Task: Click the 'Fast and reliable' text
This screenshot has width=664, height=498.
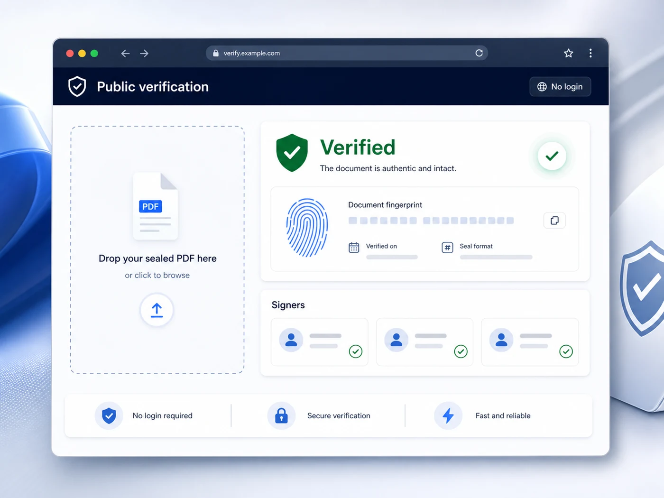Action: (503, 416)
